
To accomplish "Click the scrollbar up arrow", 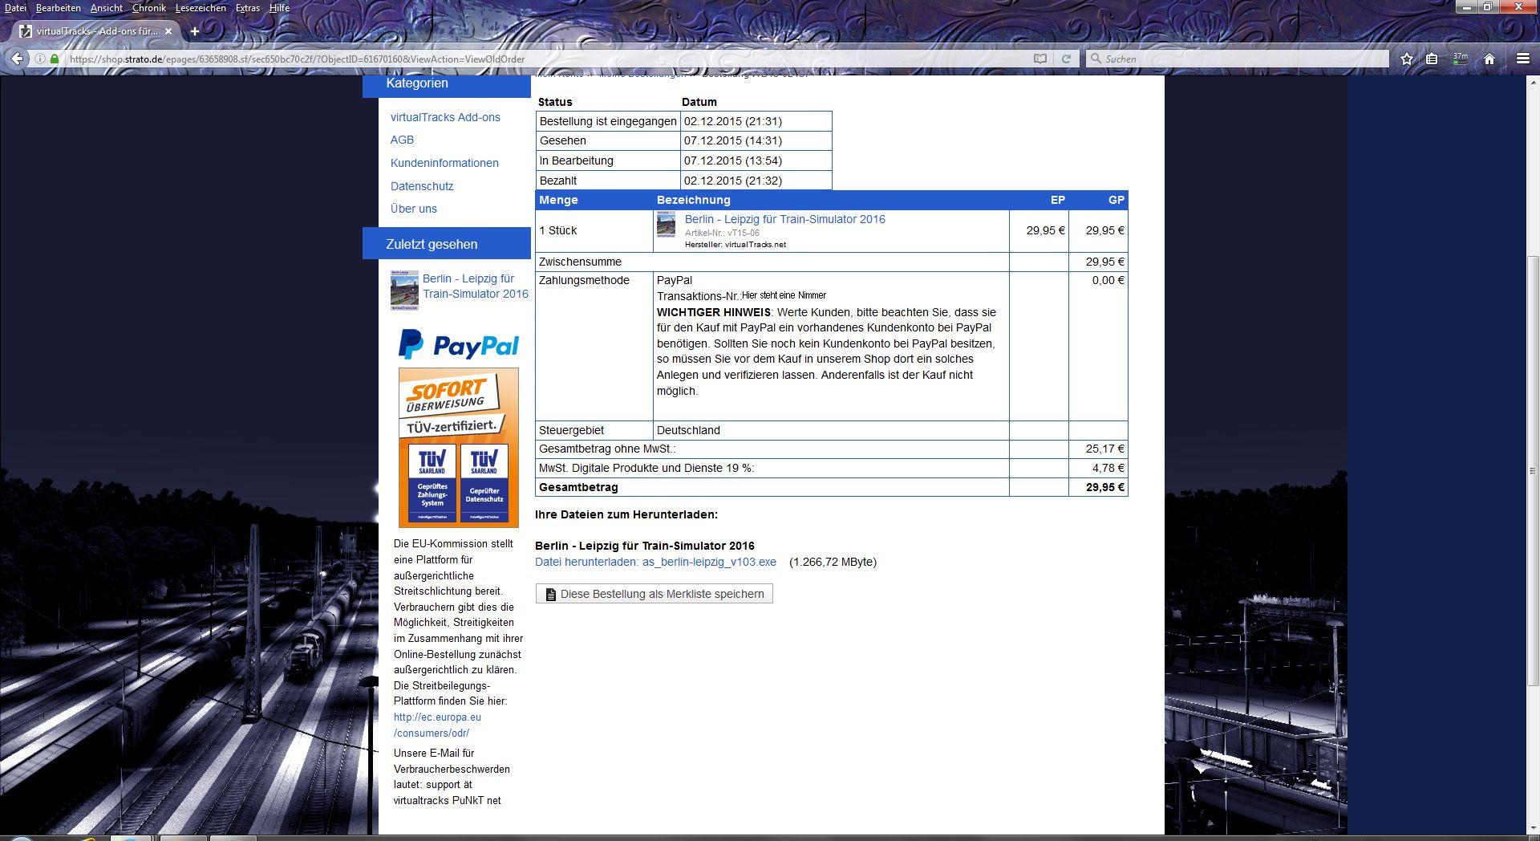I will click(1533, 82).
